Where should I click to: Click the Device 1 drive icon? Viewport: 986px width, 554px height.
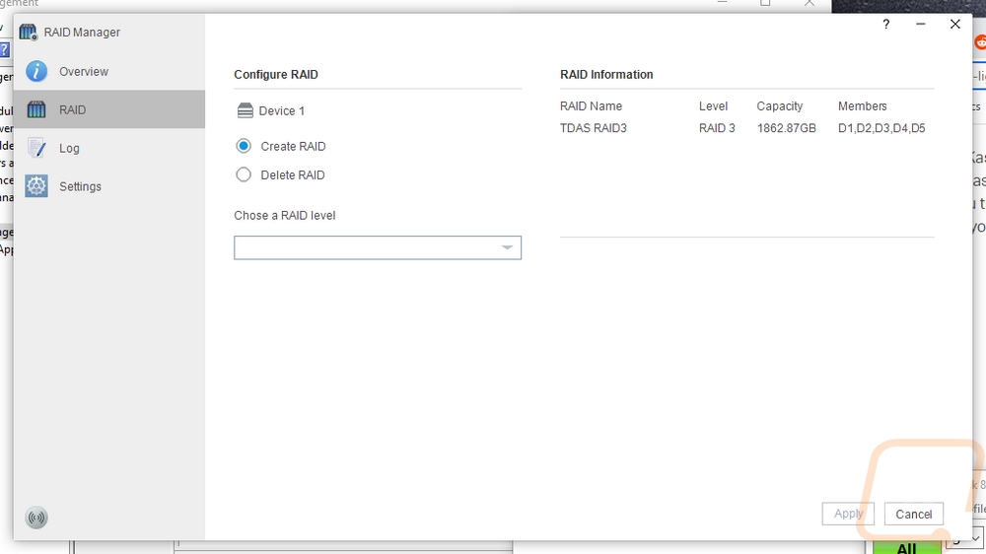(x=246, y=110)
